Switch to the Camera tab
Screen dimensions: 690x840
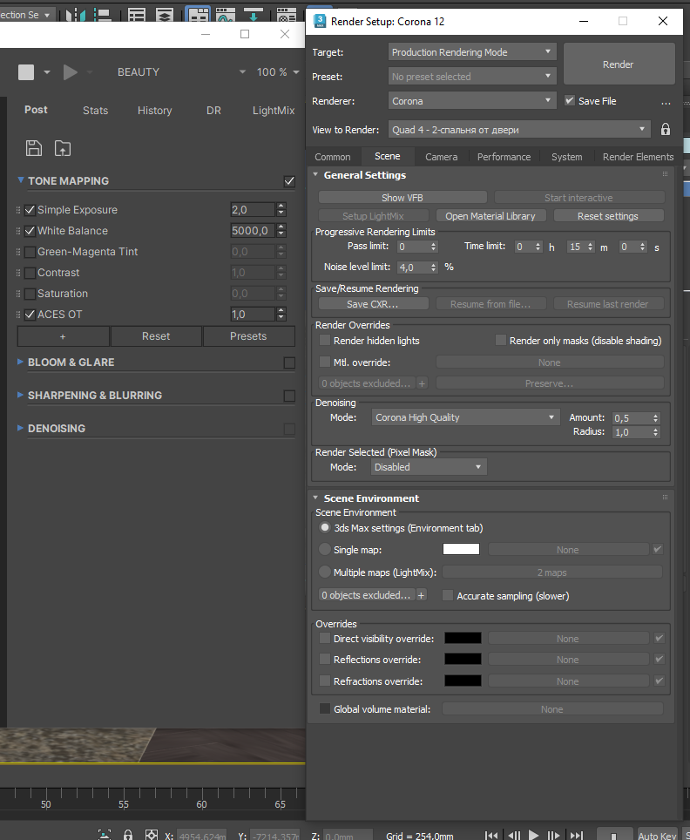point(442,157)
